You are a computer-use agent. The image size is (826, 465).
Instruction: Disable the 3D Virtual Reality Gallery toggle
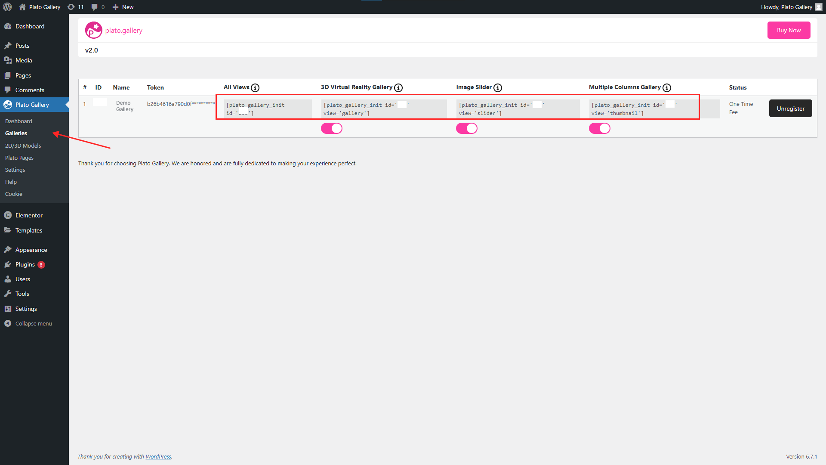pyautogui.click(x=331, y=128)
